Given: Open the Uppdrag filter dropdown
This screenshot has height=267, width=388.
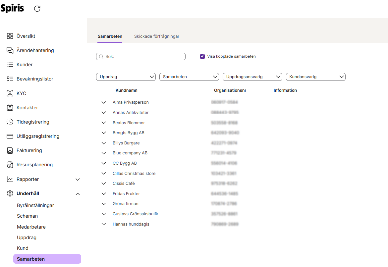Looking at the screenshot, I should tap(126, 77).
